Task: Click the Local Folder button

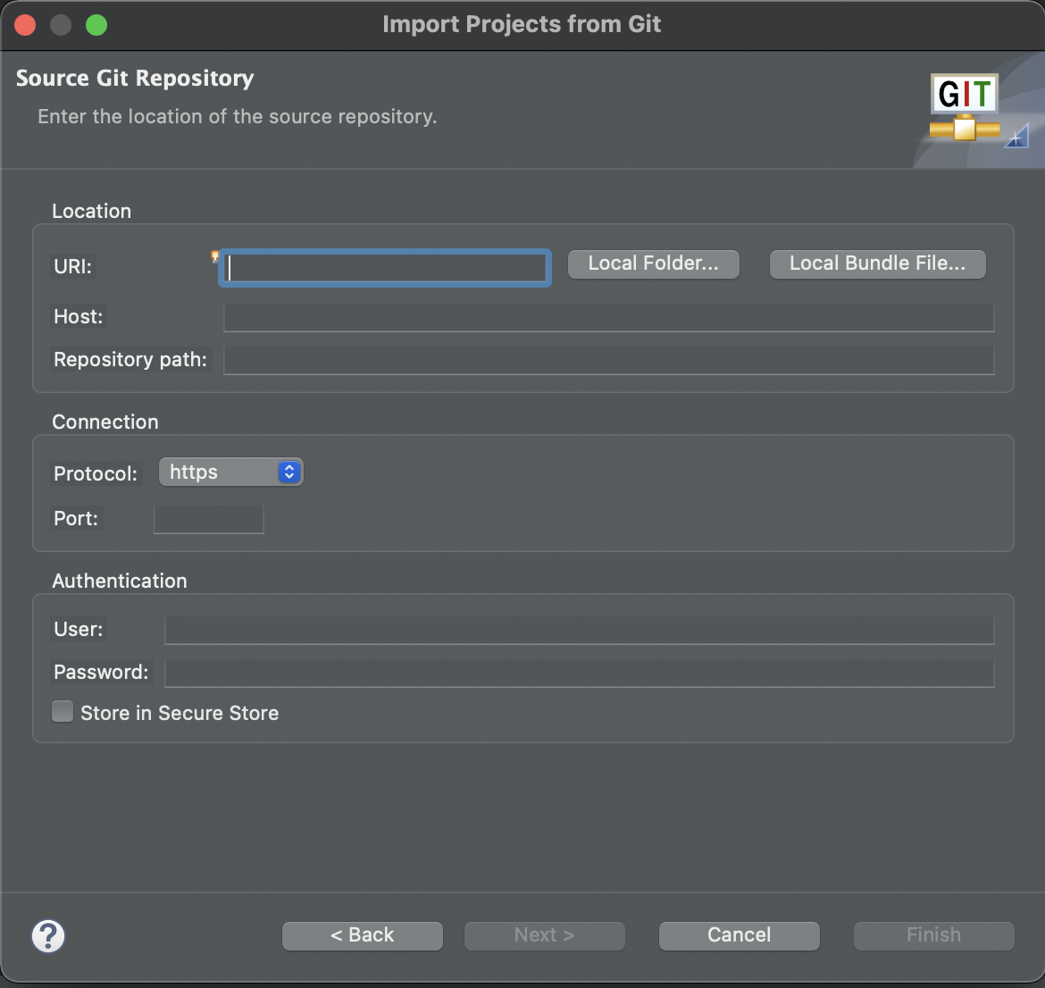Action: point(653,263)
